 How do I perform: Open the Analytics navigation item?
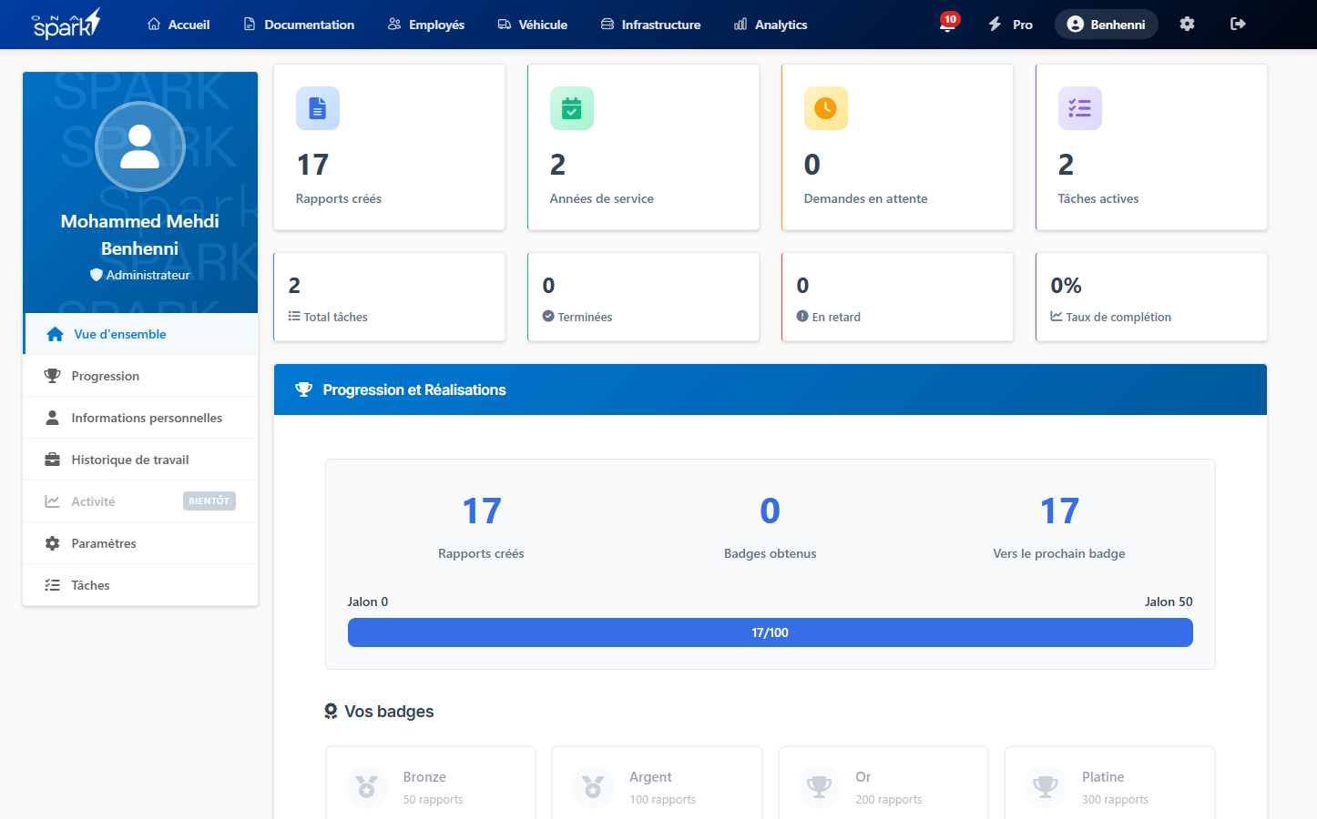tap(771, 25)
